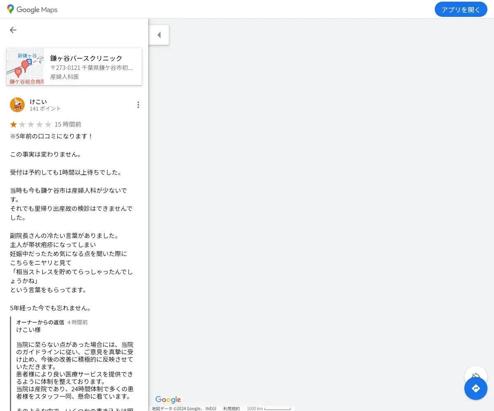
Task: Open the app with アプリを開く button
Action: [461, 9]
